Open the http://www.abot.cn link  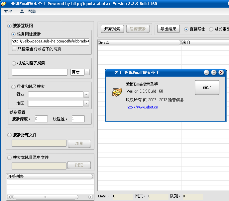coord(142,107)
